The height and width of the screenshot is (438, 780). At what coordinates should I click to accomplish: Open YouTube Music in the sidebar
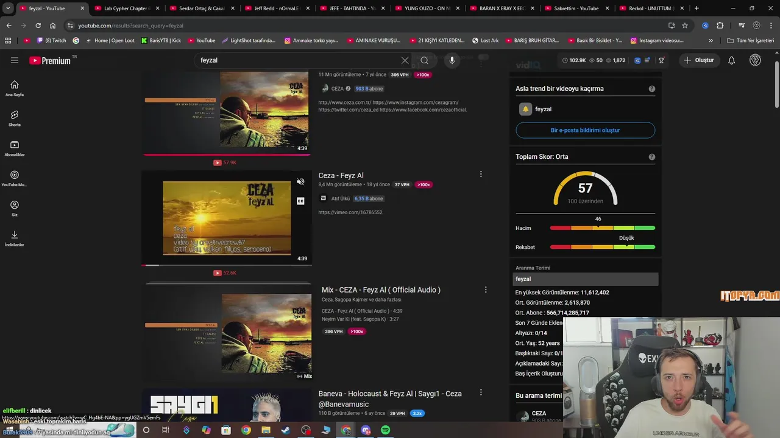15,178
